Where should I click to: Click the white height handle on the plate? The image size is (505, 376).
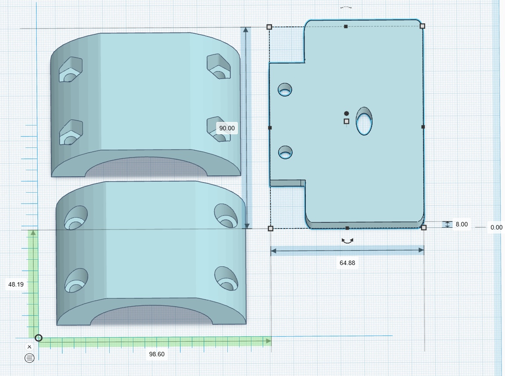[347, 122]
